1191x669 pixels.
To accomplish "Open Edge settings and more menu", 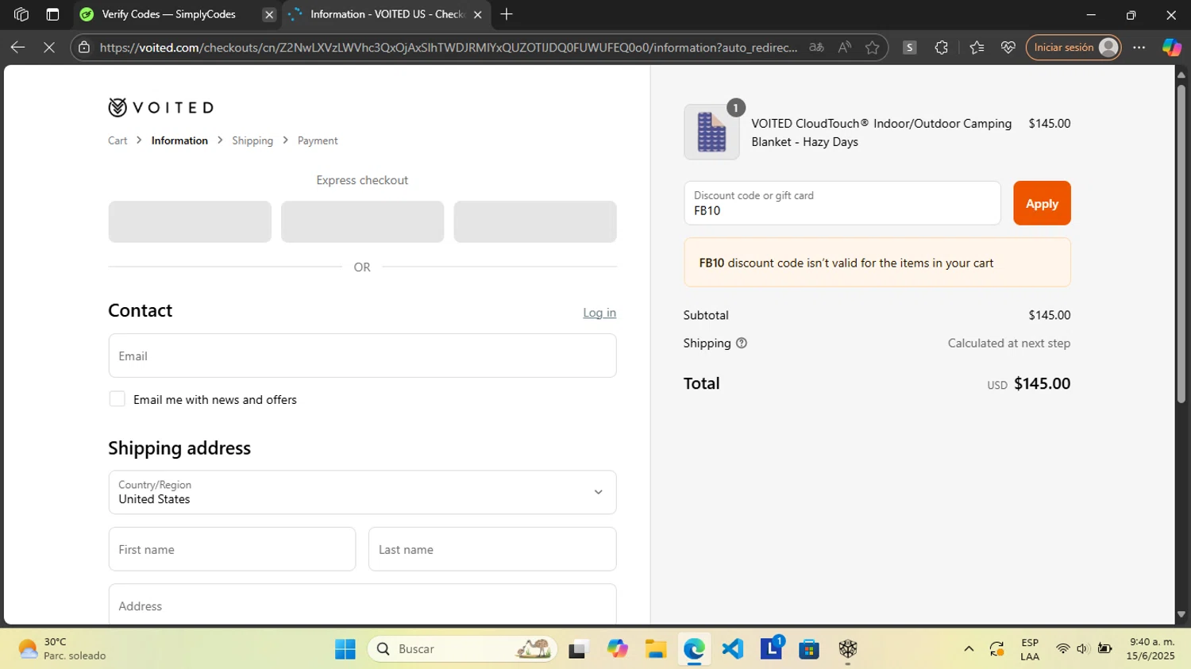I will [x=1139, y=48].
